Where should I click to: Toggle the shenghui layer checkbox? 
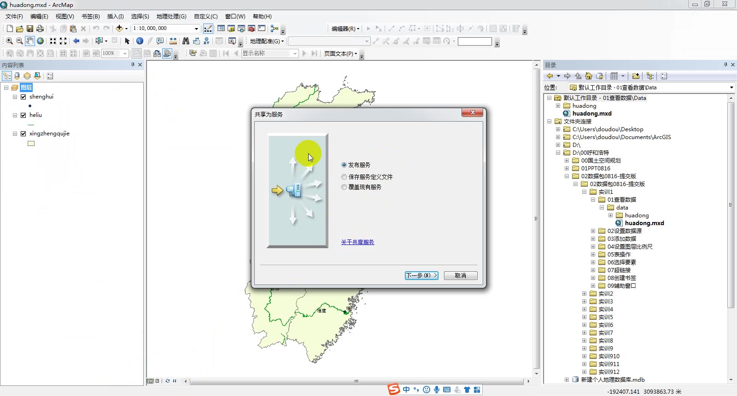coord(23,97)
